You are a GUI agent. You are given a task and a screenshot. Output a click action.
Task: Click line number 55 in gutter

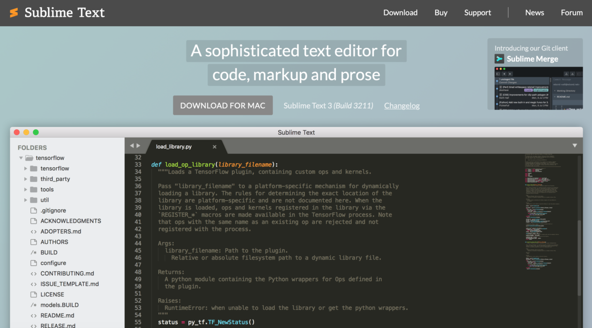(x=138, y=323)
